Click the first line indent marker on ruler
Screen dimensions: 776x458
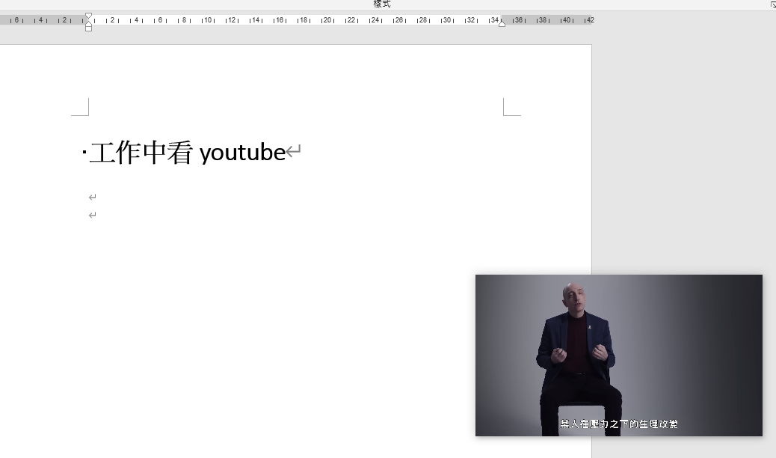click(x=89, y=16)
